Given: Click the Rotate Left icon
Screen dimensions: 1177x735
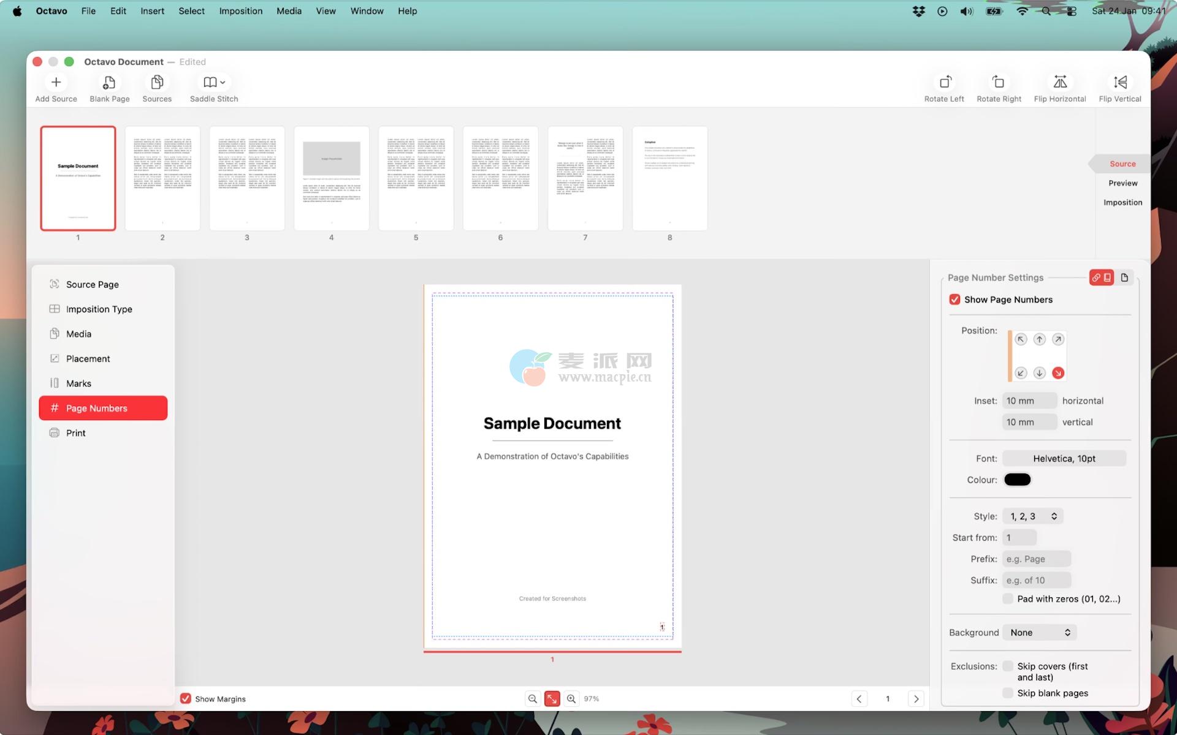Looking at the screenshot, I should [x=944, y=82].
